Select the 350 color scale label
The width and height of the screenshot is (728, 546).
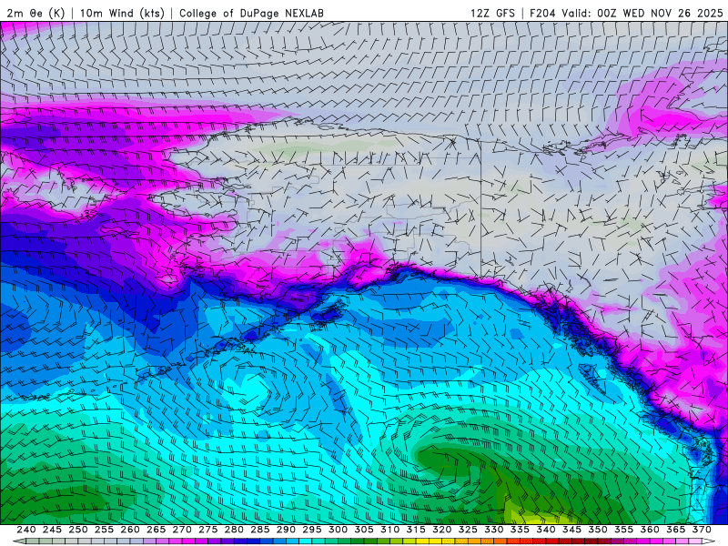pos(598,530)
